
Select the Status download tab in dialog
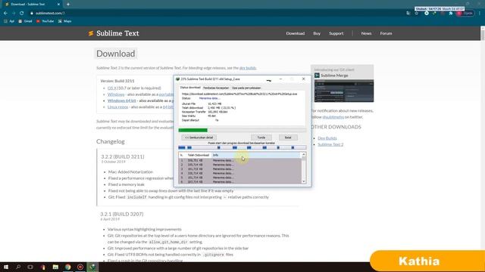coord(190,88)
